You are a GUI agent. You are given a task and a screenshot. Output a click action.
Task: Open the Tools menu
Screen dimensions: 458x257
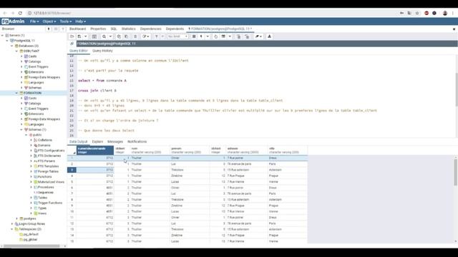pos(65,21)
